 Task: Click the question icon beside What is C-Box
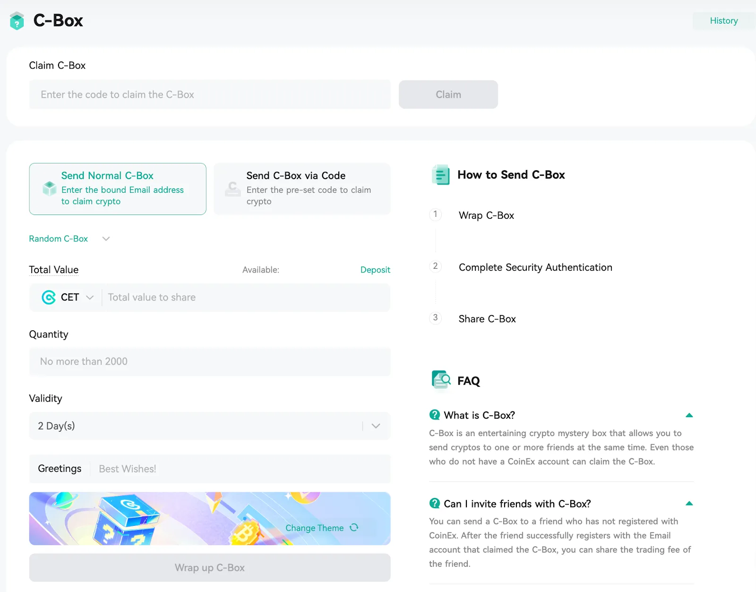(435, 415)
